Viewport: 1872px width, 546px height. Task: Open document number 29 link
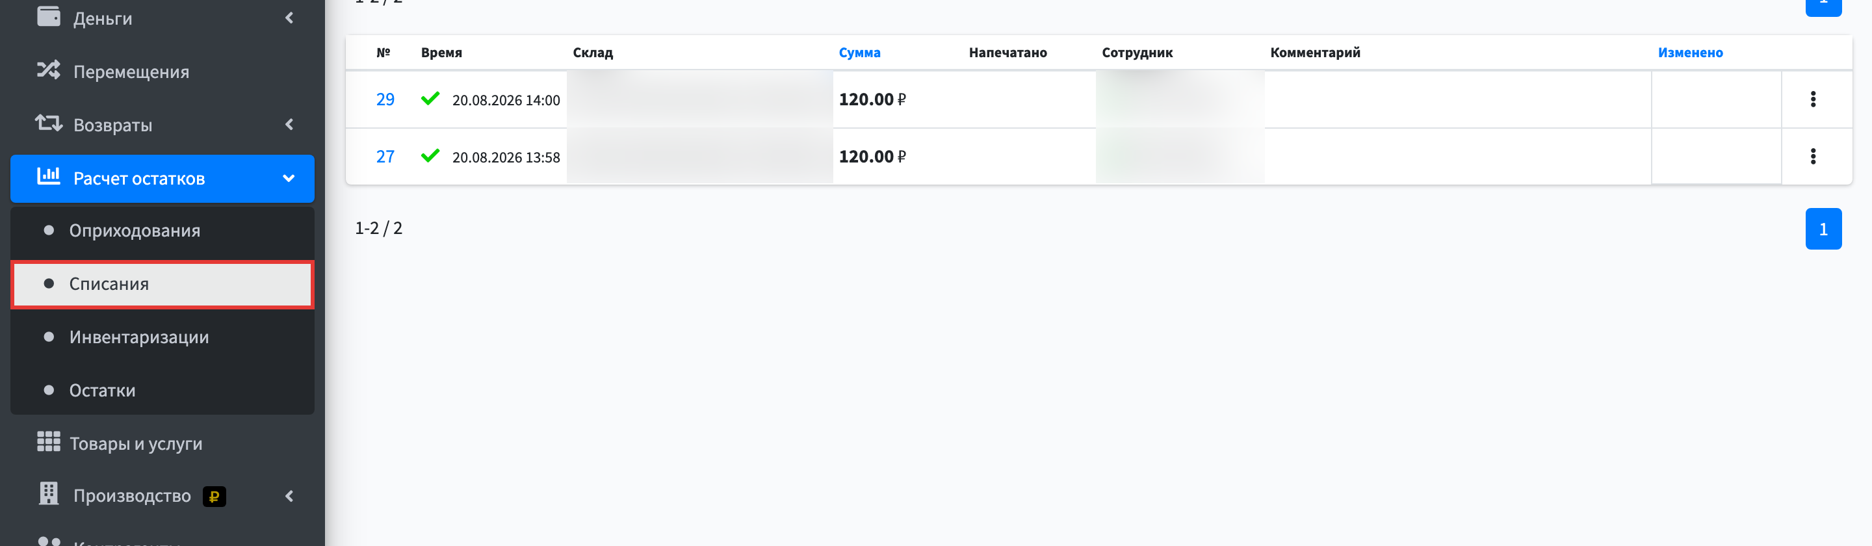[385, 99]
